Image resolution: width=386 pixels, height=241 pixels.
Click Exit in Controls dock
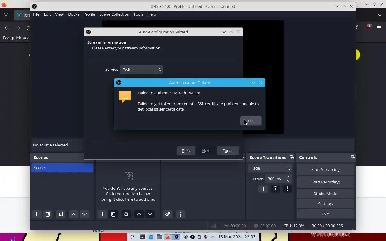325,214
